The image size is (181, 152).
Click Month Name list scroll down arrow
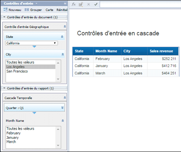pyautogui.click(x=58, y=146)
